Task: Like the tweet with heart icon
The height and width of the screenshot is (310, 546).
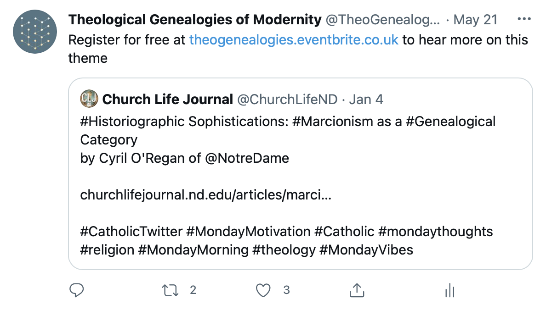Action: tap(263, 290)
